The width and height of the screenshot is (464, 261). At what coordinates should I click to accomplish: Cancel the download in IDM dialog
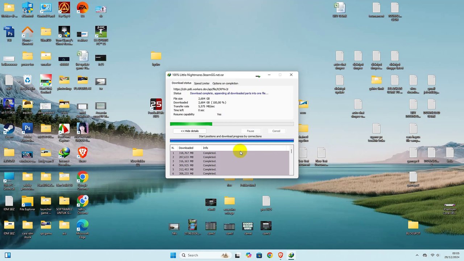276,131
